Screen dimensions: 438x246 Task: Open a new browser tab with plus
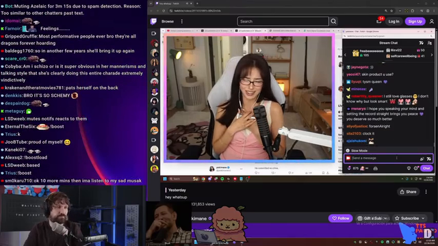tap(197, 3)
